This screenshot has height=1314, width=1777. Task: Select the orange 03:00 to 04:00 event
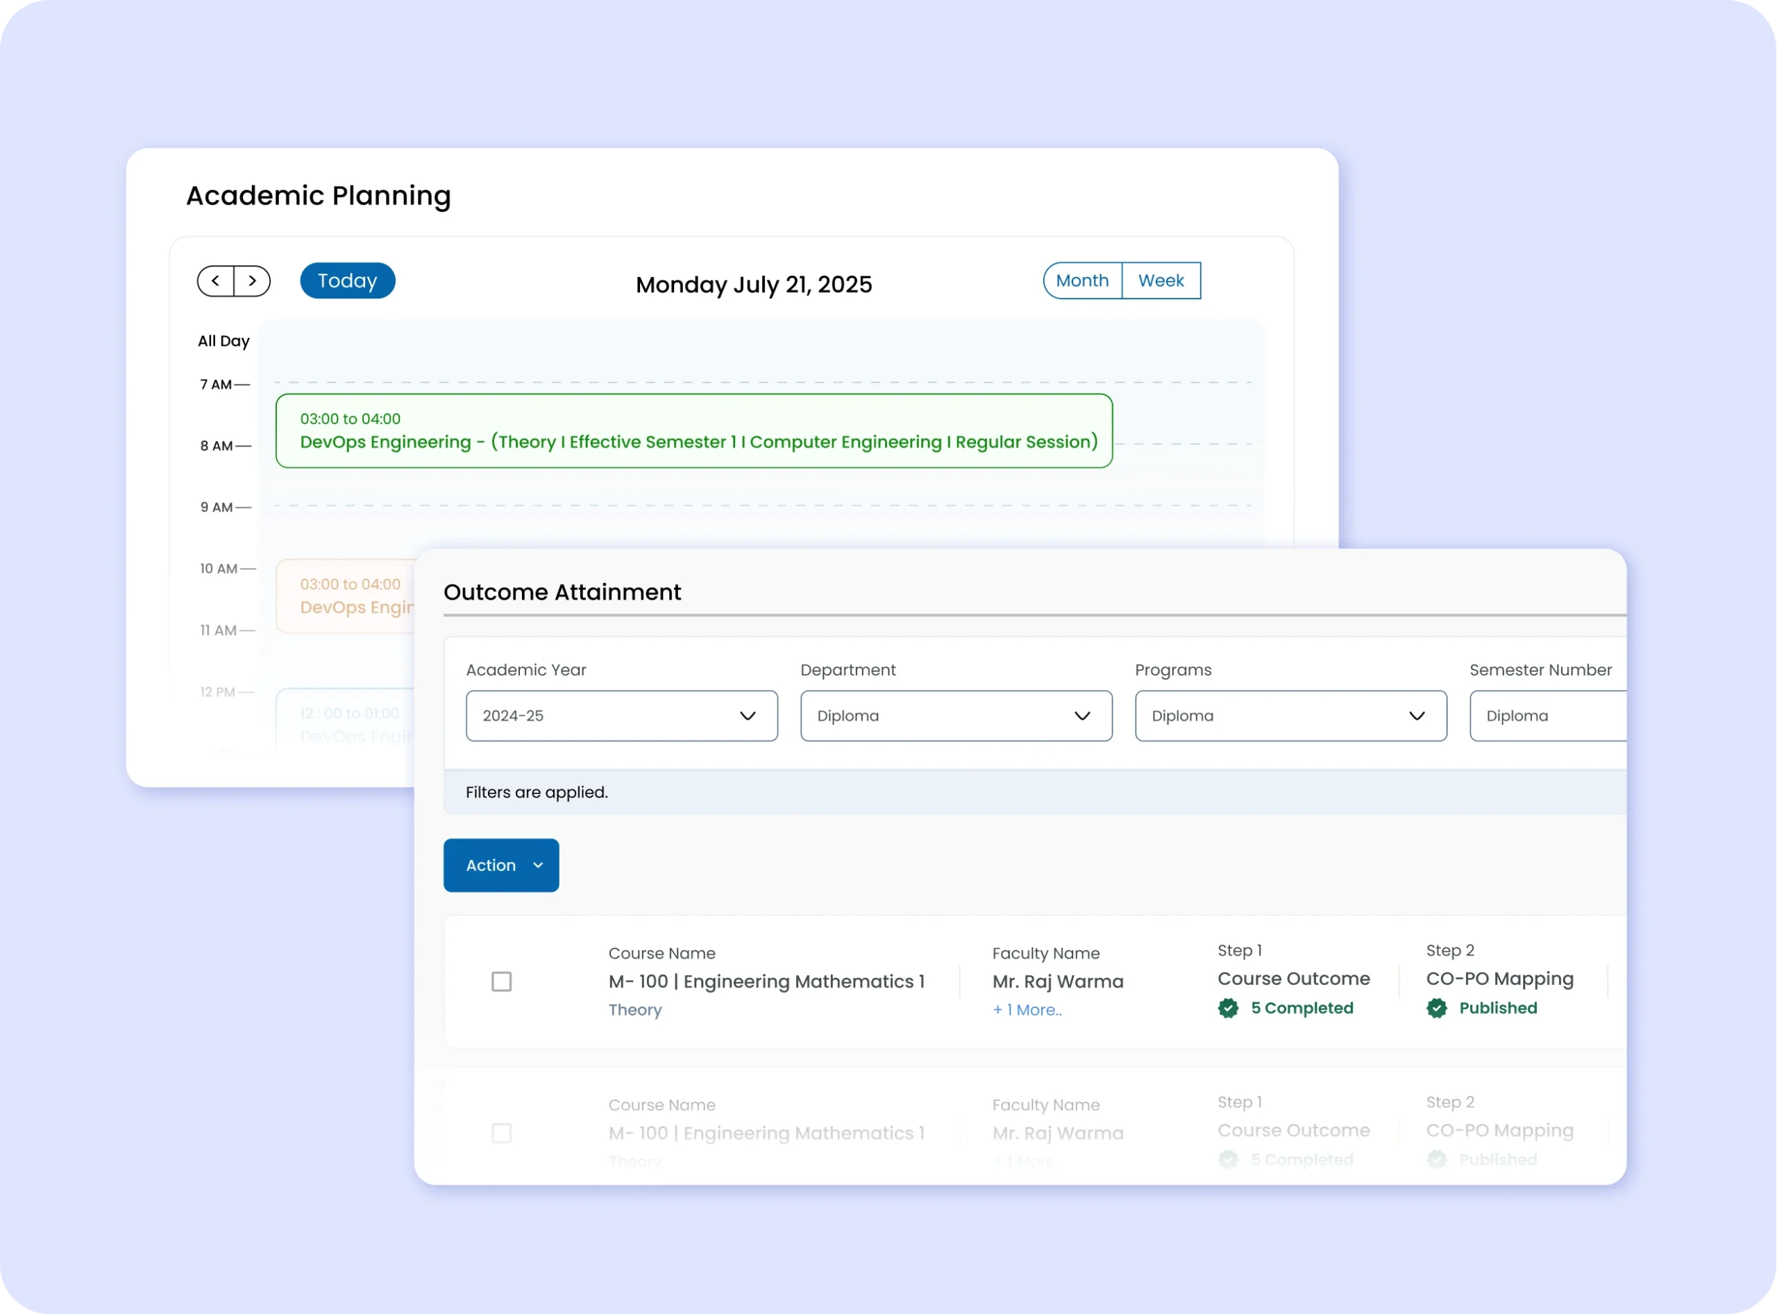(347, 596)
